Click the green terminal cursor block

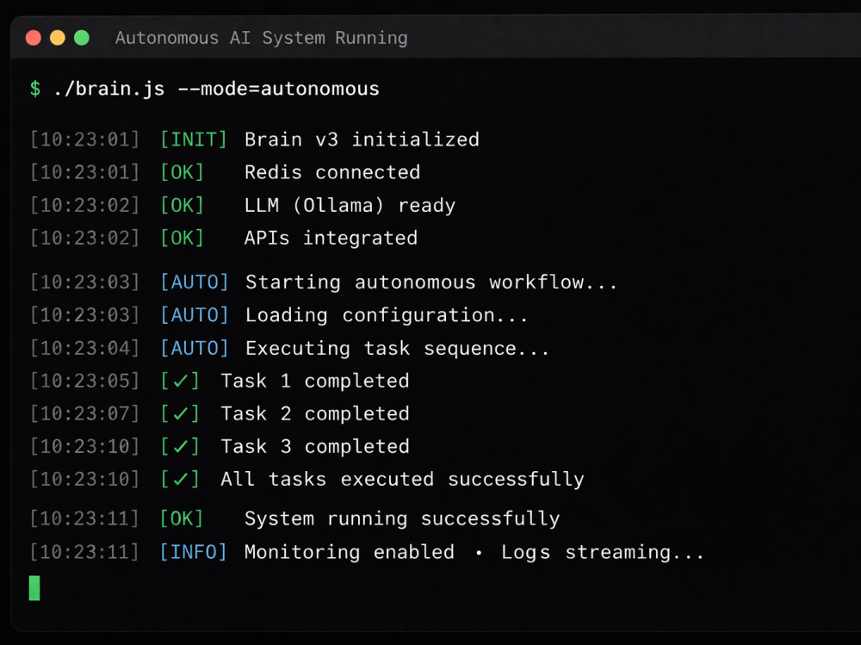click(34, 588)
